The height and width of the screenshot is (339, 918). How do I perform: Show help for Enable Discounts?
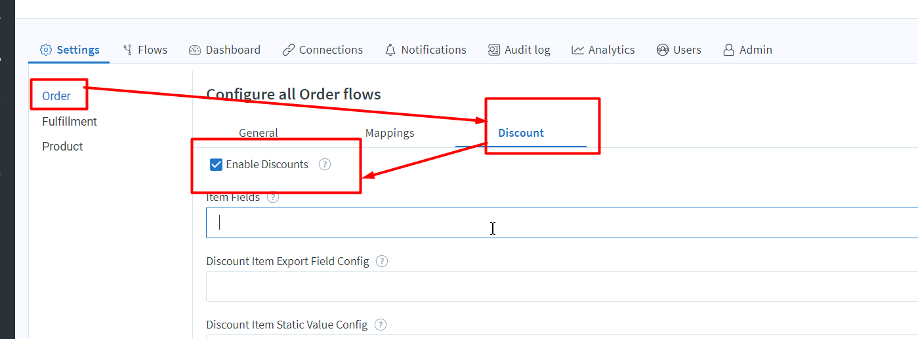coord(325,164)
